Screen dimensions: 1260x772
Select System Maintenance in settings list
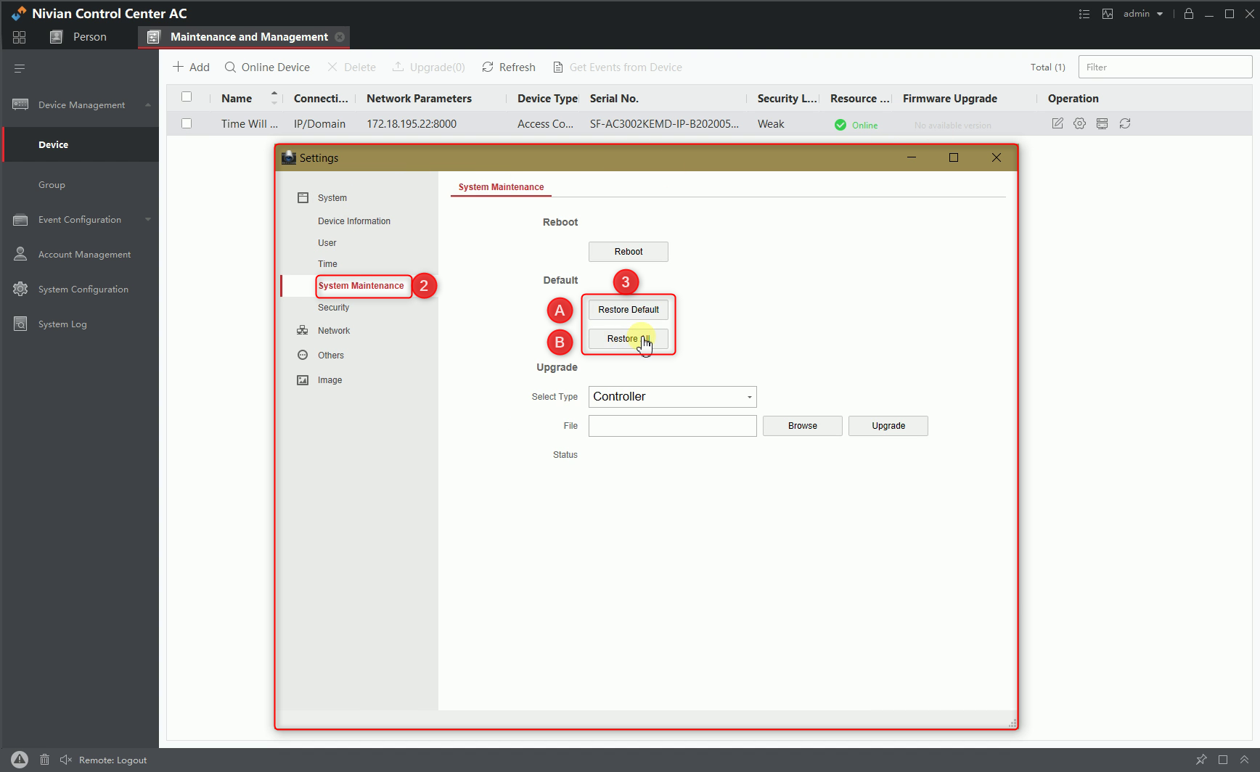pyautogui.click(x=361, y=286)
